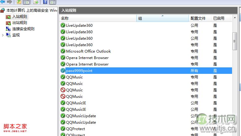This screenshot has height=136, width=241.
Task: Select 入站规则 in the left tree
Action: coord(19,17)
